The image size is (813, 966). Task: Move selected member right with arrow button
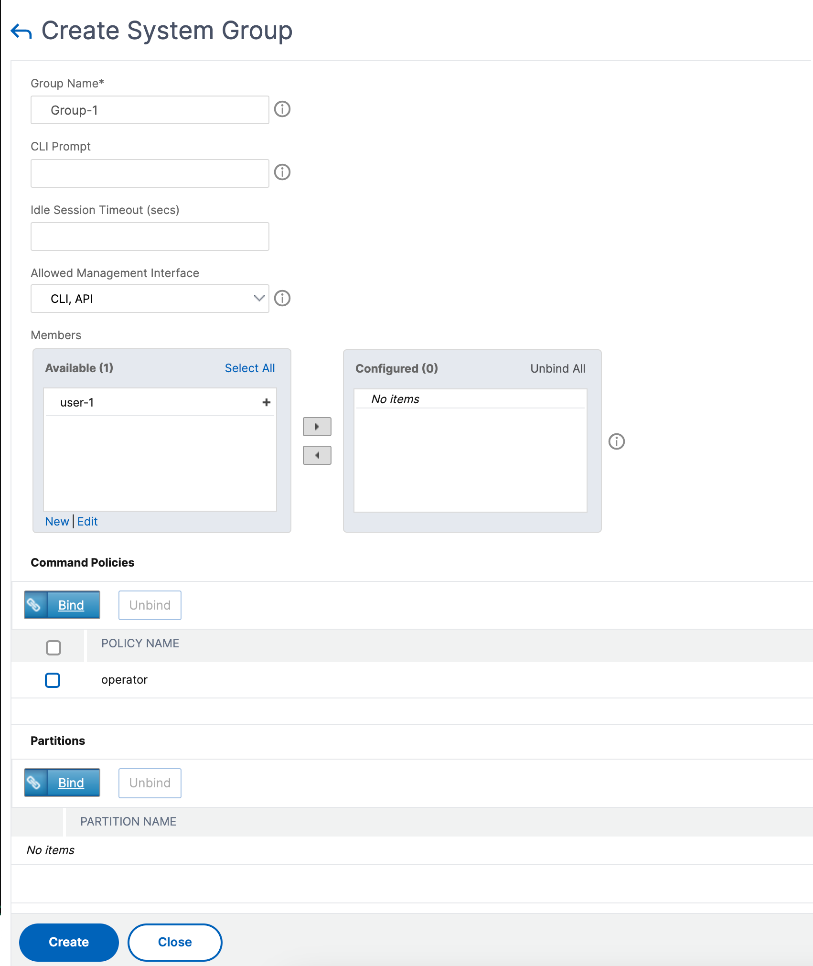point(317,427)
